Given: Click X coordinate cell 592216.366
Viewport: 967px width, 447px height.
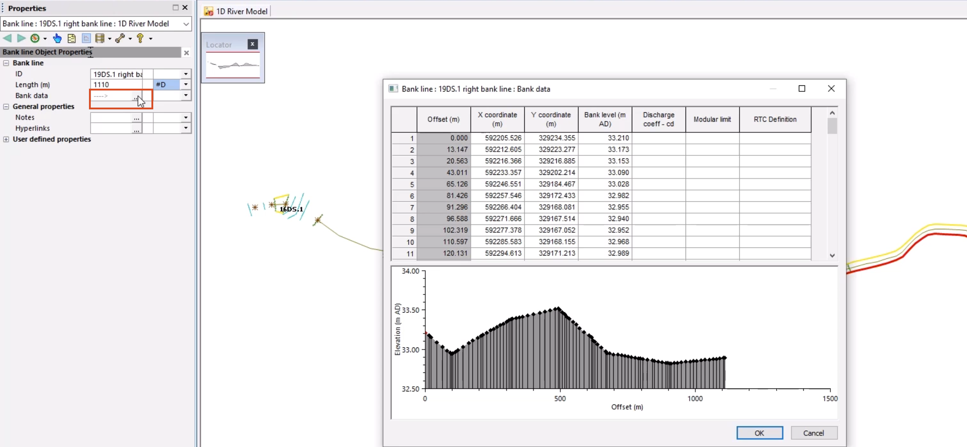Looking at the screenshot, I should [497, 161].
